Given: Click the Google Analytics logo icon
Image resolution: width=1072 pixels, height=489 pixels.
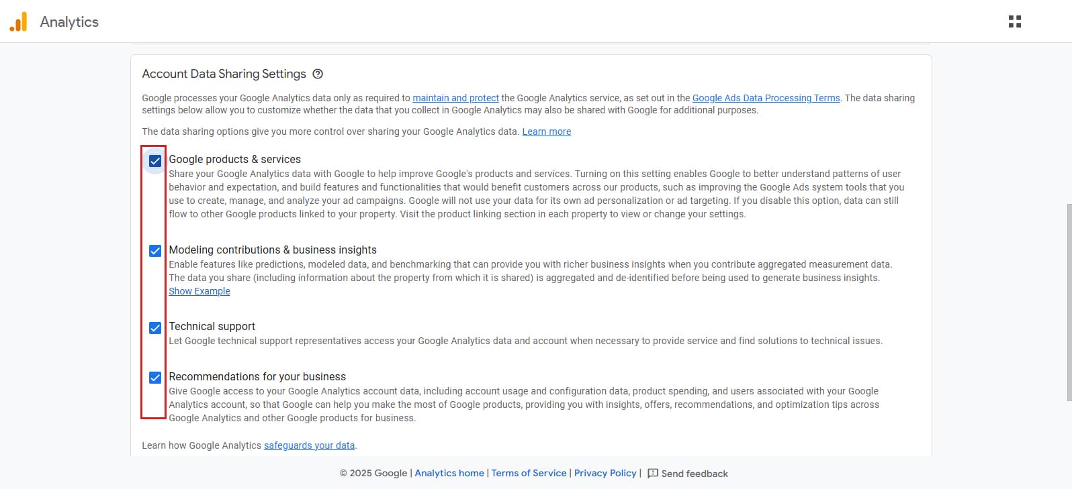Looking at the screenshot, I should [18, 21].
